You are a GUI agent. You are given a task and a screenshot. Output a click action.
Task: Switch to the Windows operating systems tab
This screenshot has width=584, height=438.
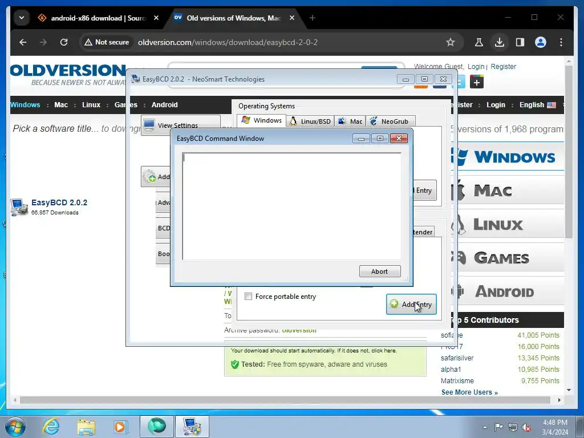point(261,121)
